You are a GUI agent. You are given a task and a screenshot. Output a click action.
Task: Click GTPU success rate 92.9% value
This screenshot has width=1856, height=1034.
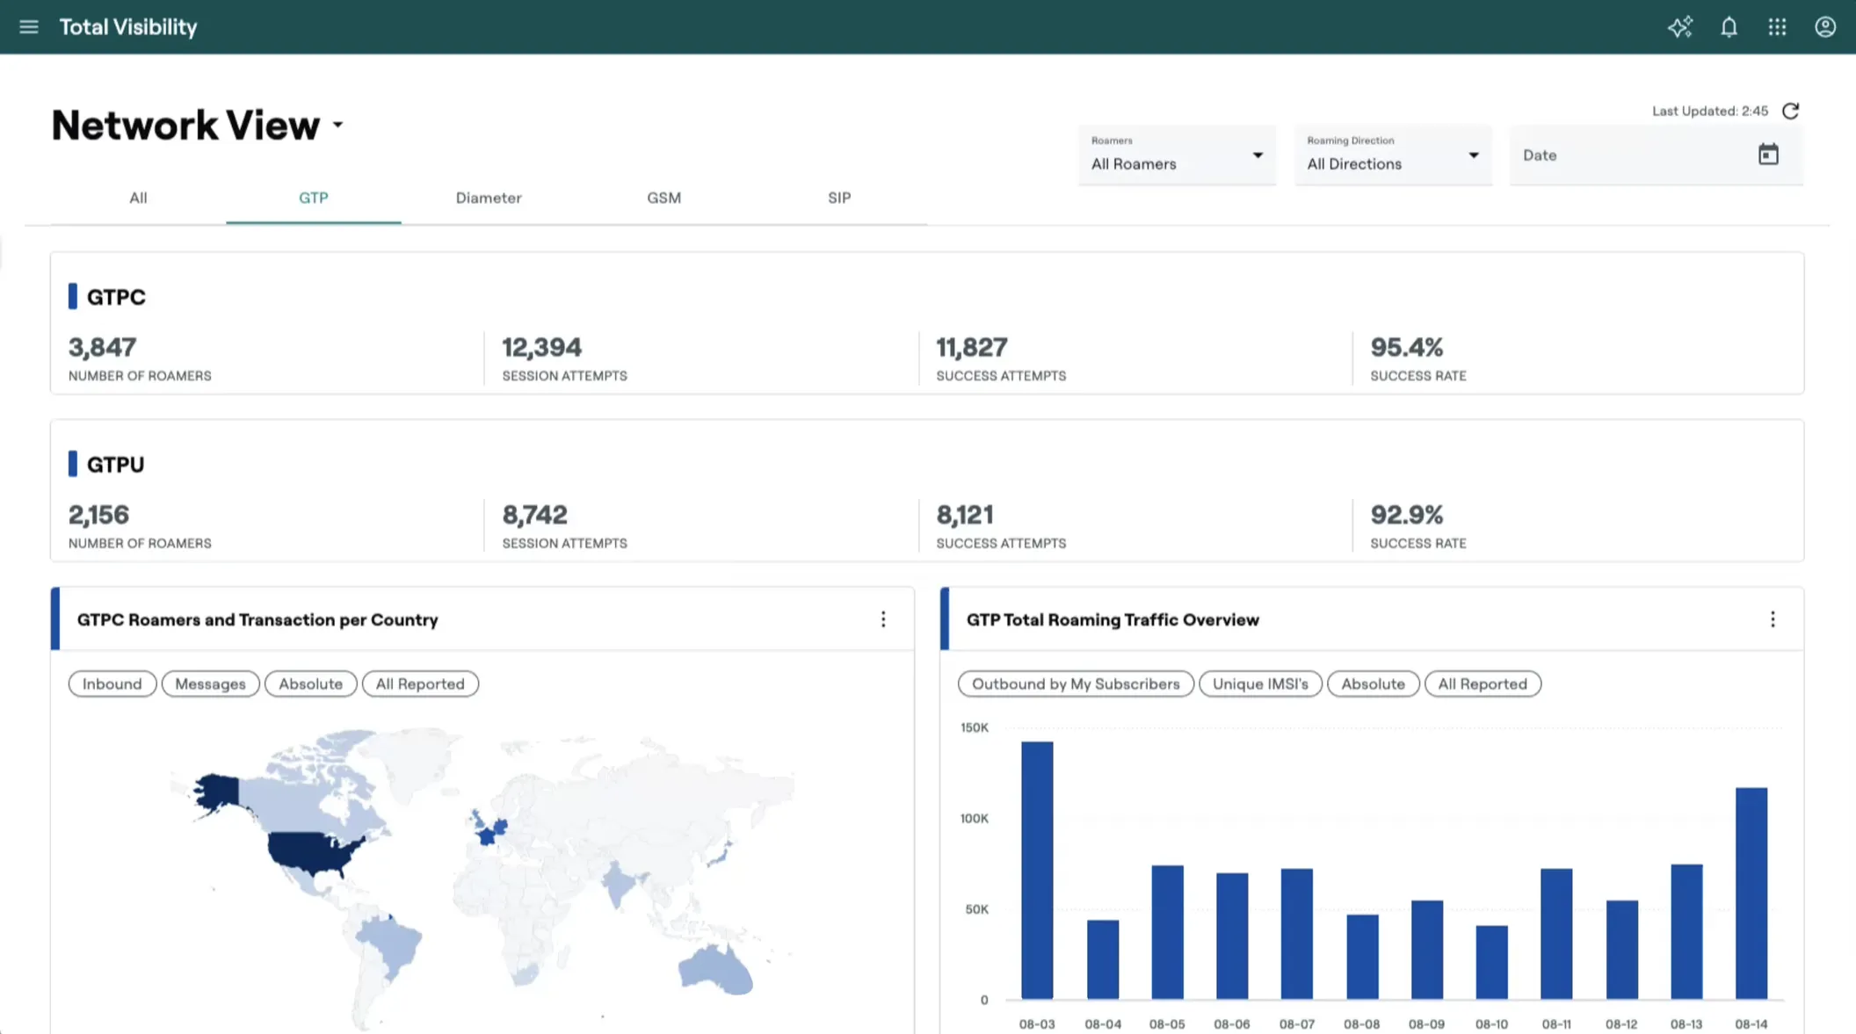click(1406, 514)
